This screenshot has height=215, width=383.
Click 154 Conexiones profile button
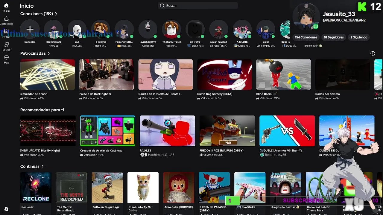click(306, 37)
